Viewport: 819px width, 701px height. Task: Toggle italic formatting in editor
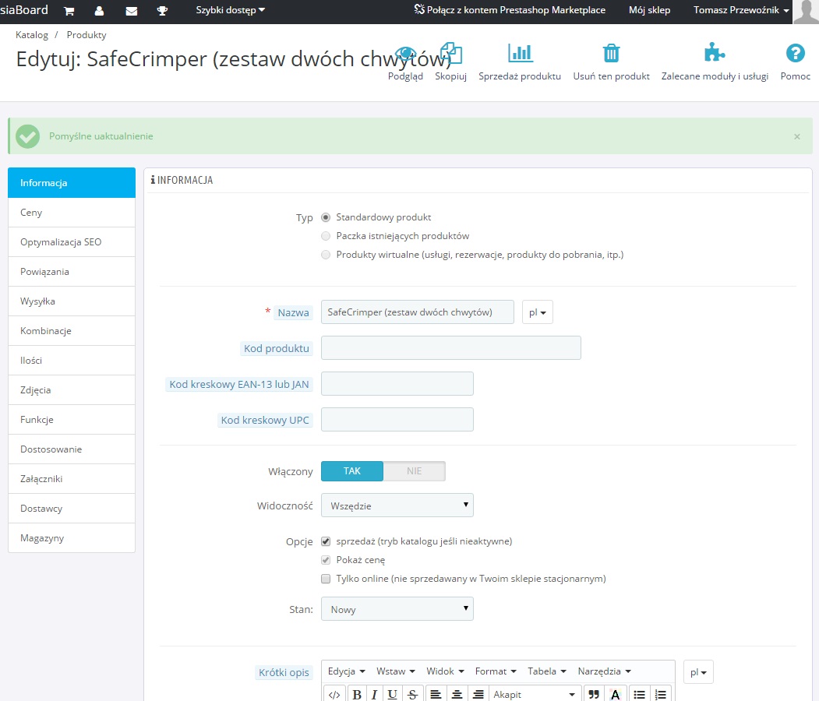[x=375, y=694]
